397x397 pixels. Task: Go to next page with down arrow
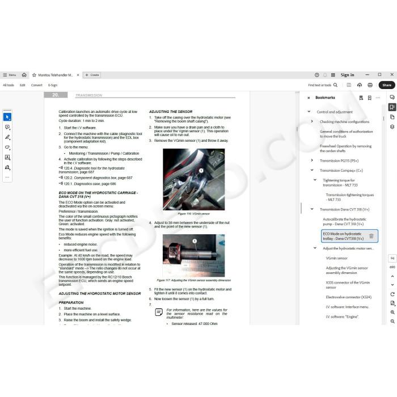[392, 285]
